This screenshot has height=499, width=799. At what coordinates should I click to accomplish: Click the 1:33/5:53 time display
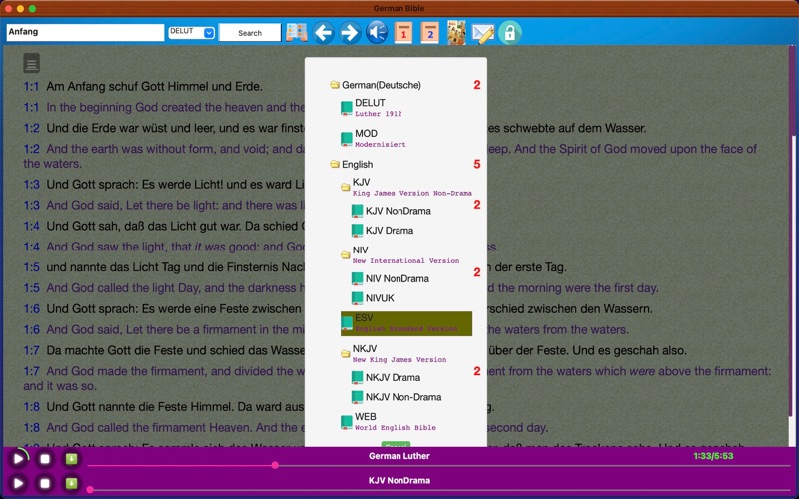pos(713,456)
